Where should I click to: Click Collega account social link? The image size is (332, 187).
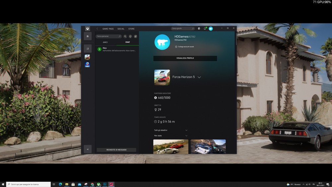pos(186,47)
